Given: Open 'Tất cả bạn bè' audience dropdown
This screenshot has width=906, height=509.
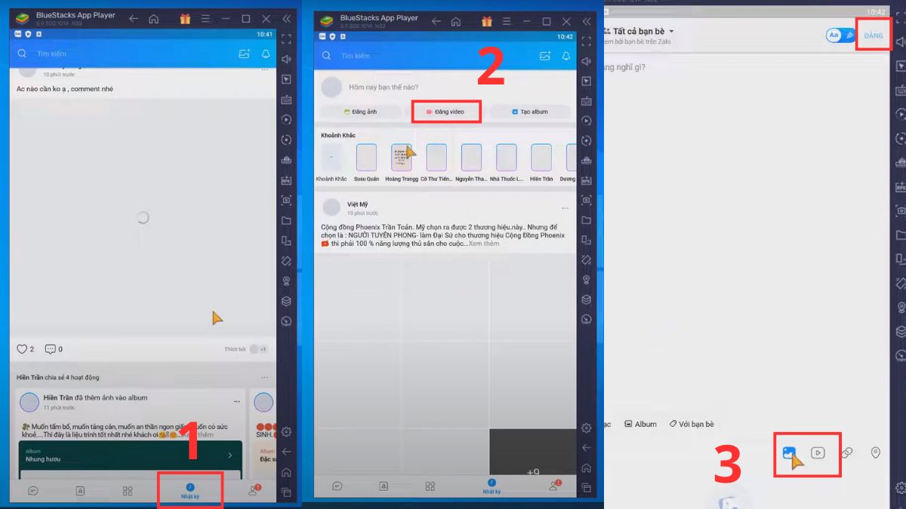Looking at the screenshot, I should pyautogui.click(x=639, y=32).
